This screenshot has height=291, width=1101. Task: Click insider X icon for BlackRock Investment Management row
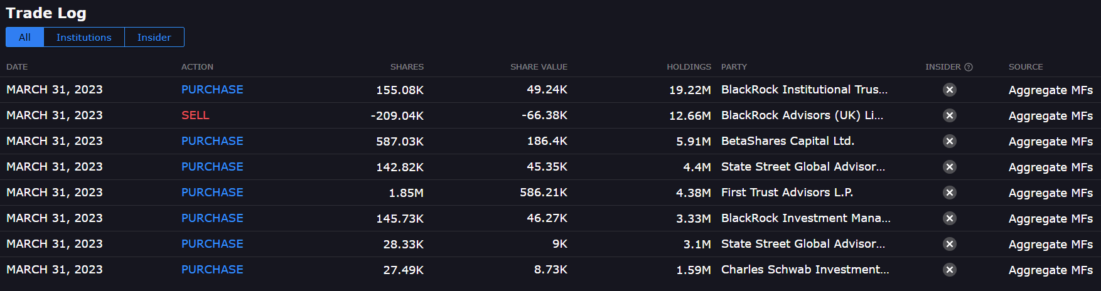[950, 218]
